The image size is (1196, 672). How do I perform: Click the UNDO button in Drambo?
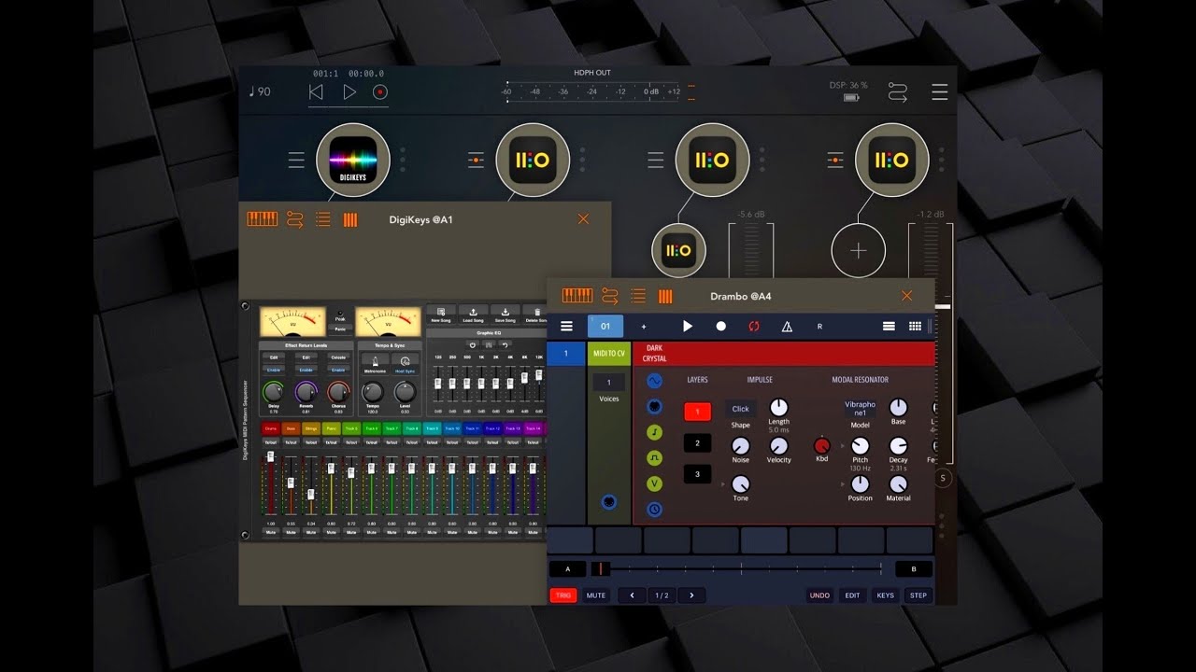(819, 595)
